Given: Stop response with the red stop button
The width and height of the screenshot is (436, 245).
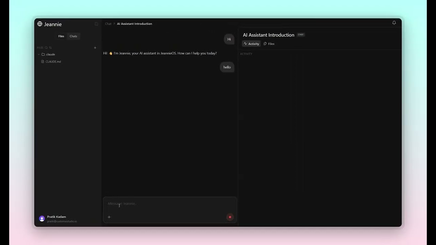Looking at the screenshot, I should point(230,217).
